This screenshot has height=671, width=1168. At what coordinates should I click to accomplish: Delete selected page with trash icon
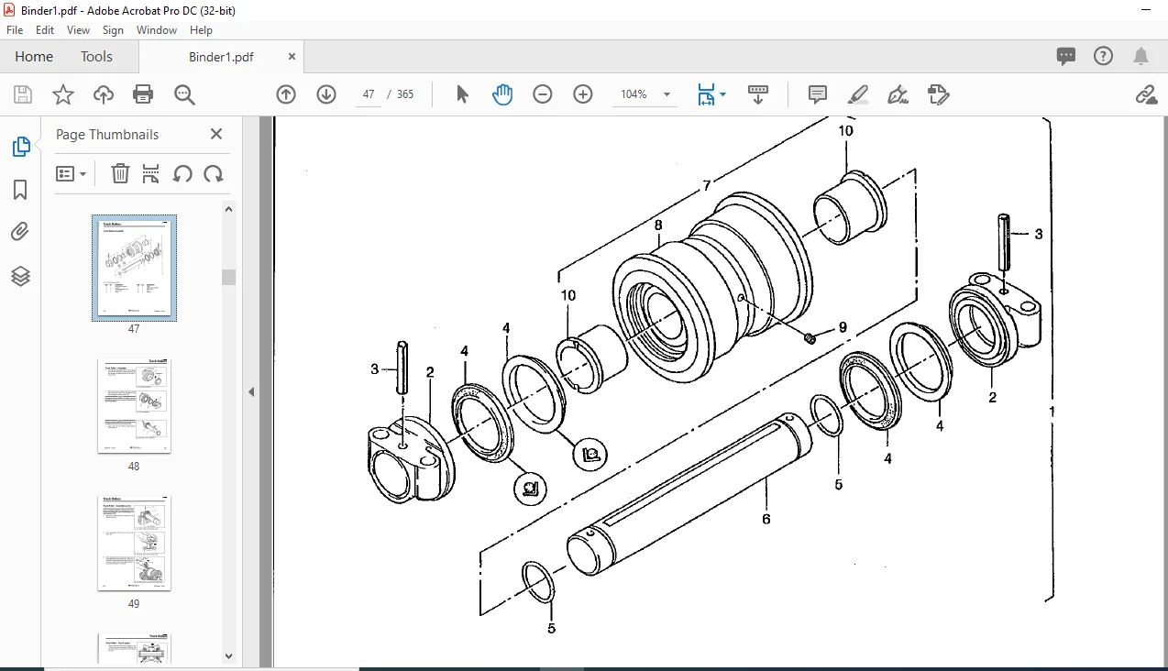120,173
